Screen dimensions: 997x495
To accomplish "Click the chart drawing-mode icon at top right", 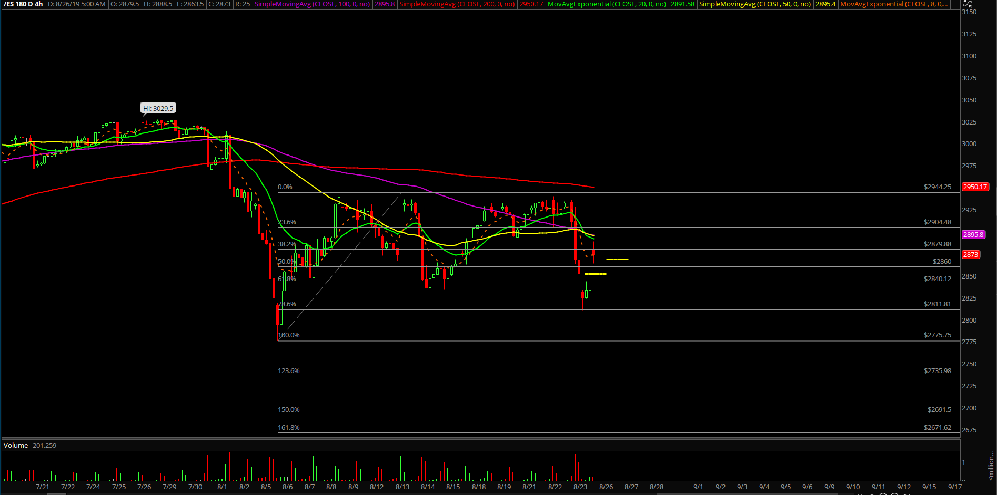I will (968, 4).
